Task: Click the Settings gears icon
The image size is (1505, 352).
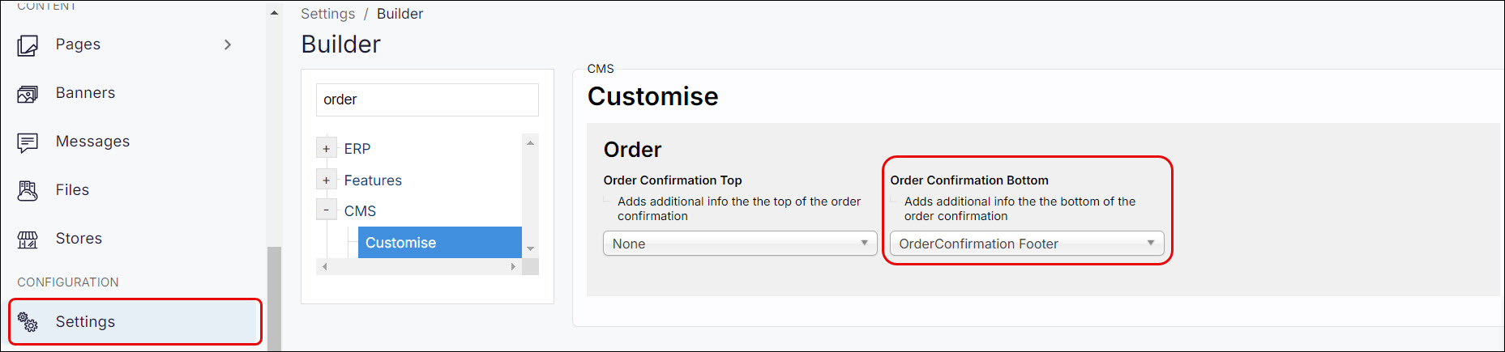Action: point(28,322)
